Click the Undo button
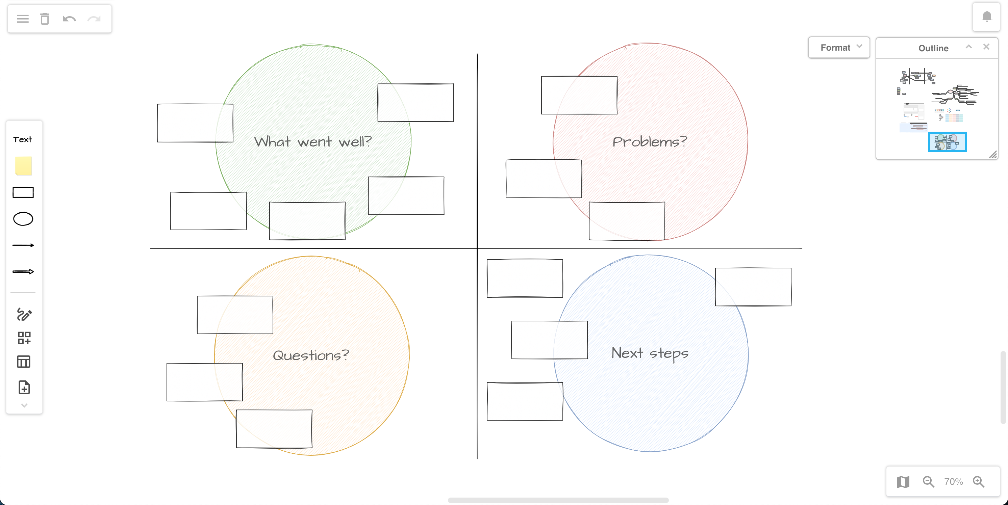Image resolution: width=1008 pixels, height=505 pixels. [70, 19]
